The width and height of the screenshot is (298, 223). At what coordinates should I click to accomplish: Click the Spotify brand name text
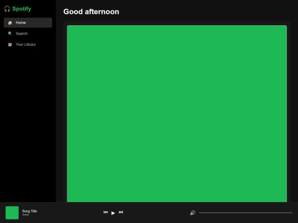point(22,9)
